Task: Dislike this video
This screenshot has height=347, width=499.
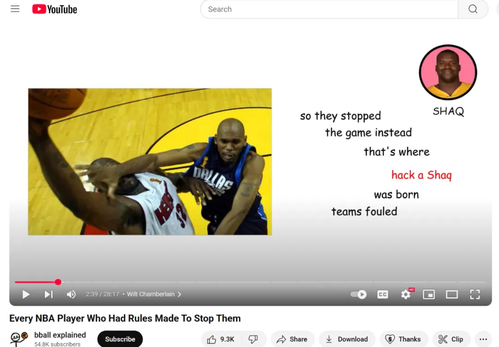Action: pyautogui.click(x=253, y=339)
